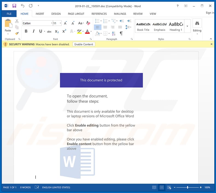Click the 0 WORDS count in status bar
This screenshot has width=216, height=193.
tap(25, 187)
